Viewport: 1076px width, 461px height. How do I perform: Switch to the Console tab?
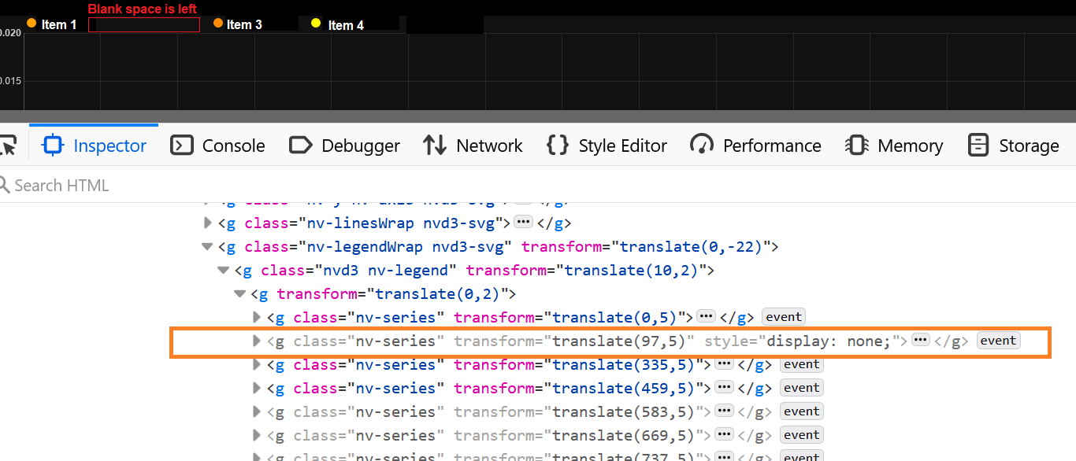pos(217,146)
